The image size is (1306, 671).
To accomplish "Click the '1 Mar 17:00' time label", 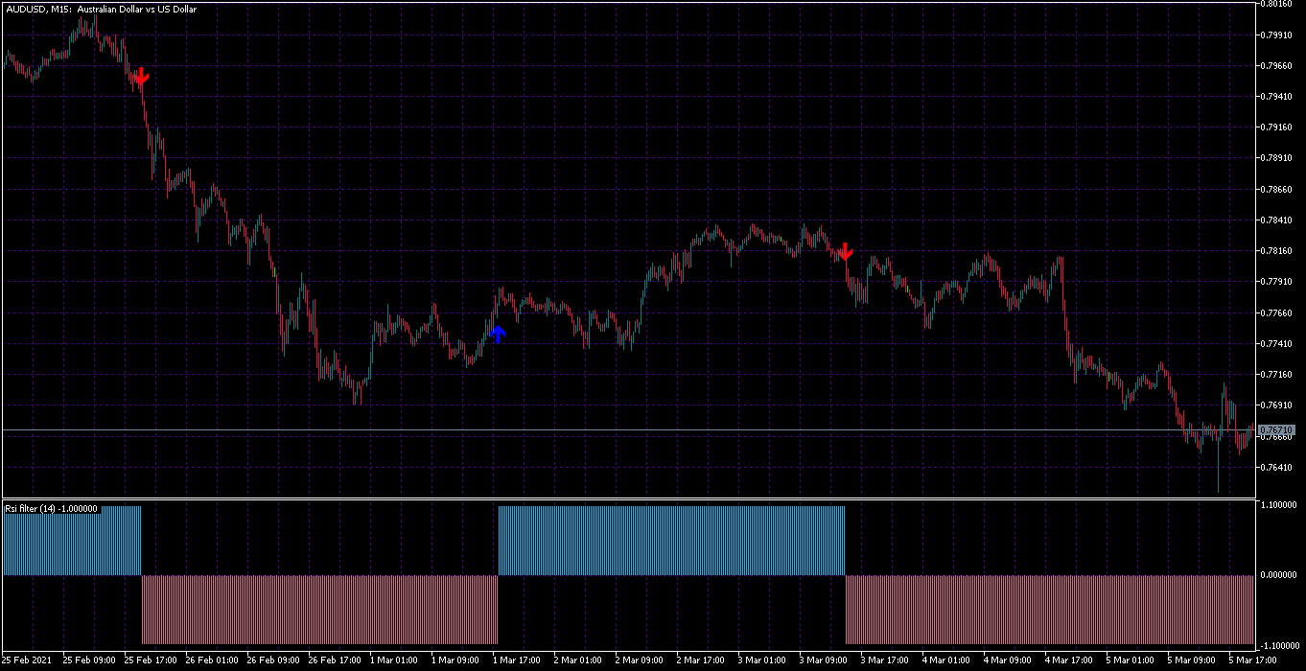I will [519, 660].
